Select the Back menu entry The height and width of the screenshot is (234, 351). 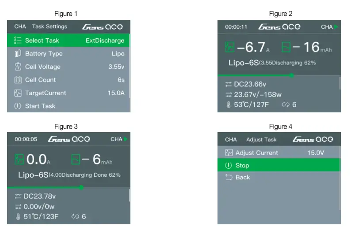pyautogui.click(x=243, y=177)
